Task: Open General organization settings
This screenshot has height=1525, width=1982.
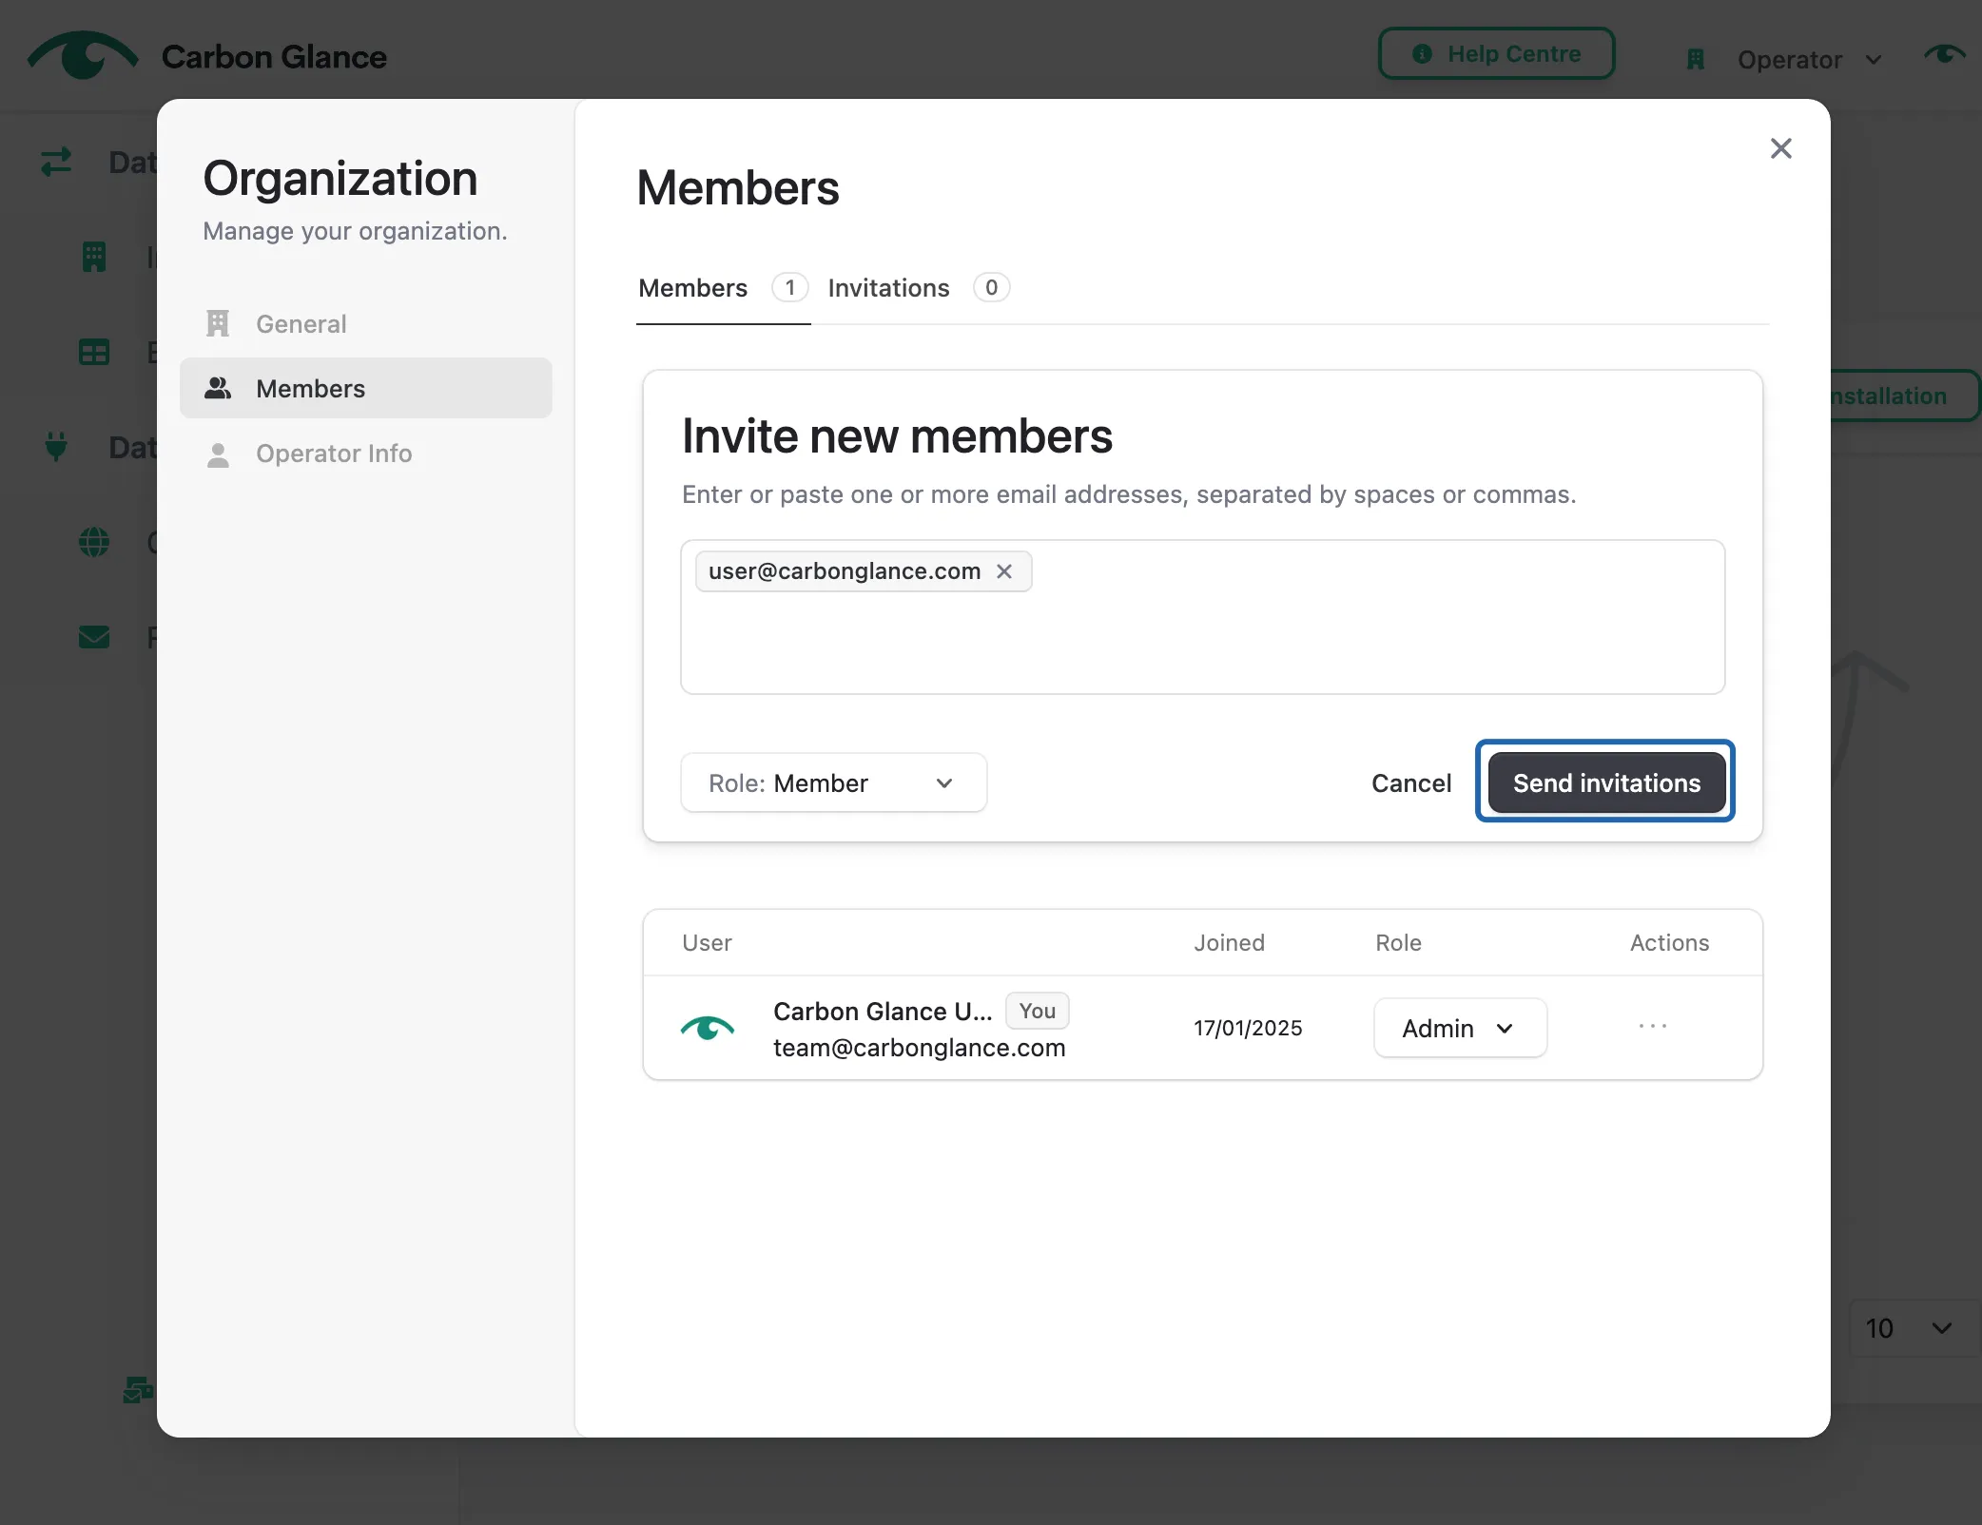Action: (365, 324)
